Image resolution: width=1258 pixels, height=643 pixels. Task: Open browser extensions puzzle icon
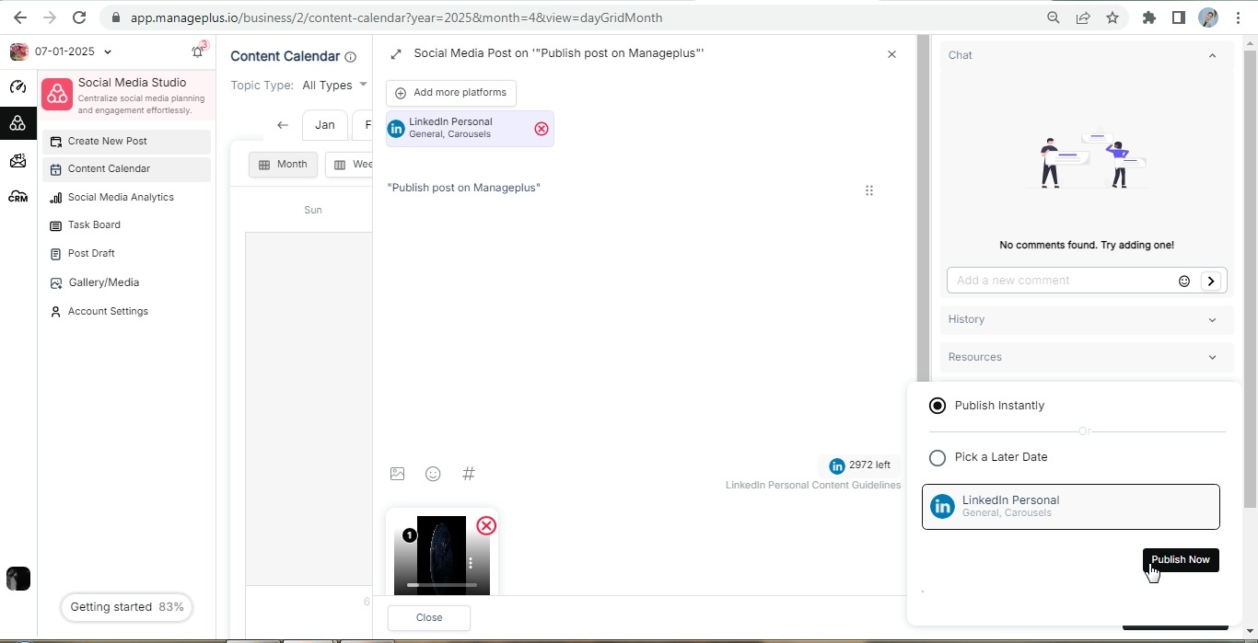tap(1148, 17)
